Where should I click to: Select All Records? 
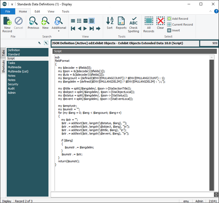tap(149, 24)
